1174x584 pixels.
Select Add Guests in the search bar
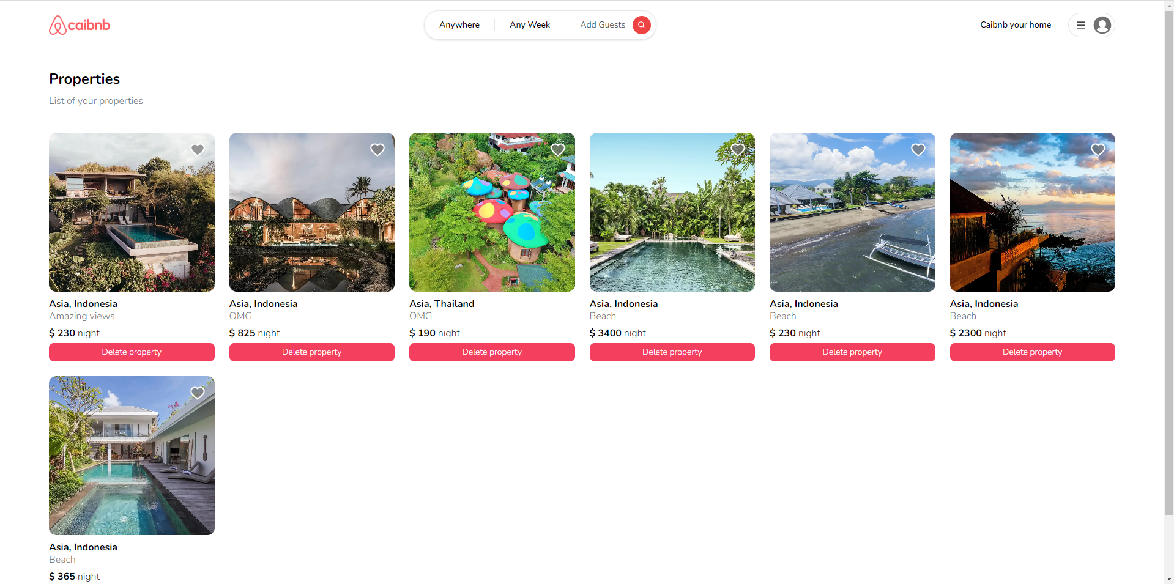pyautogui.click(x=603, y=25)
